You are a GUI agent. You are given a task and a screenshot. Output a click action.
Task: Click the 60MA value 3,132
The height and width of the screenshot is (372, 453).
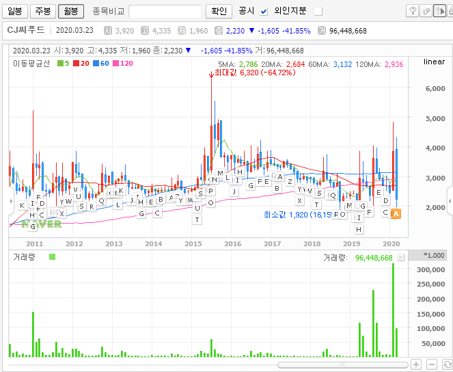[342, 64]
